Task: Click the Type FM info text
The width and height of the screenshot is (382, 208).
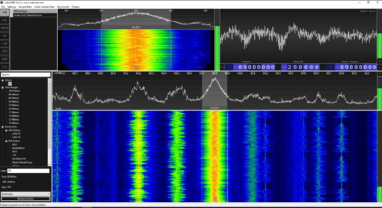Action: (x=6, y=187)
